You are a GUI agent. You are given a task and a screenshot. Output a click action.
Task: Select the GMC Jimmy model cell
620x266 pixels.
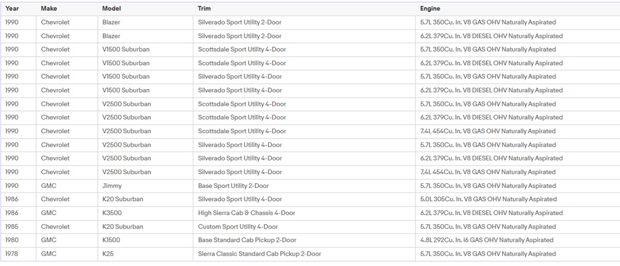coord(112,186)
